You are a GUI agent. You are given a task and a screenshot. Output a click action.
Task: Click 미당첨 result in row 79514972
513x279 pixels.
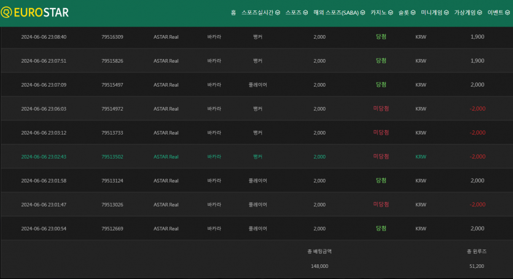(381, 108)
